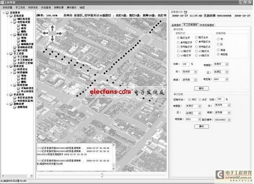Click the slider handle below the map
The width and height of the screenshot is (254, 184).
(102, 175)
